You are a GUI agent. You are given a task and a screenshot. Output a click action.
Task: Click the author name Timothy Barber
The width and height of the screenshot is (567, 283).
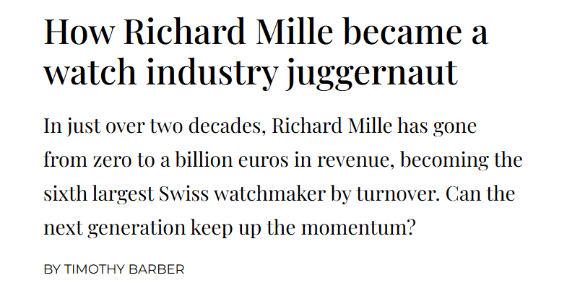[124, 269]
